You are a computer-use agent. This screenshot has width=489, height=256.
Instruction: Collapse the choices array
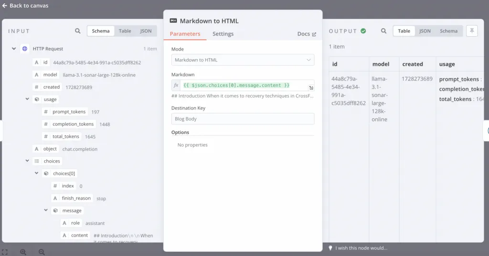28,161
